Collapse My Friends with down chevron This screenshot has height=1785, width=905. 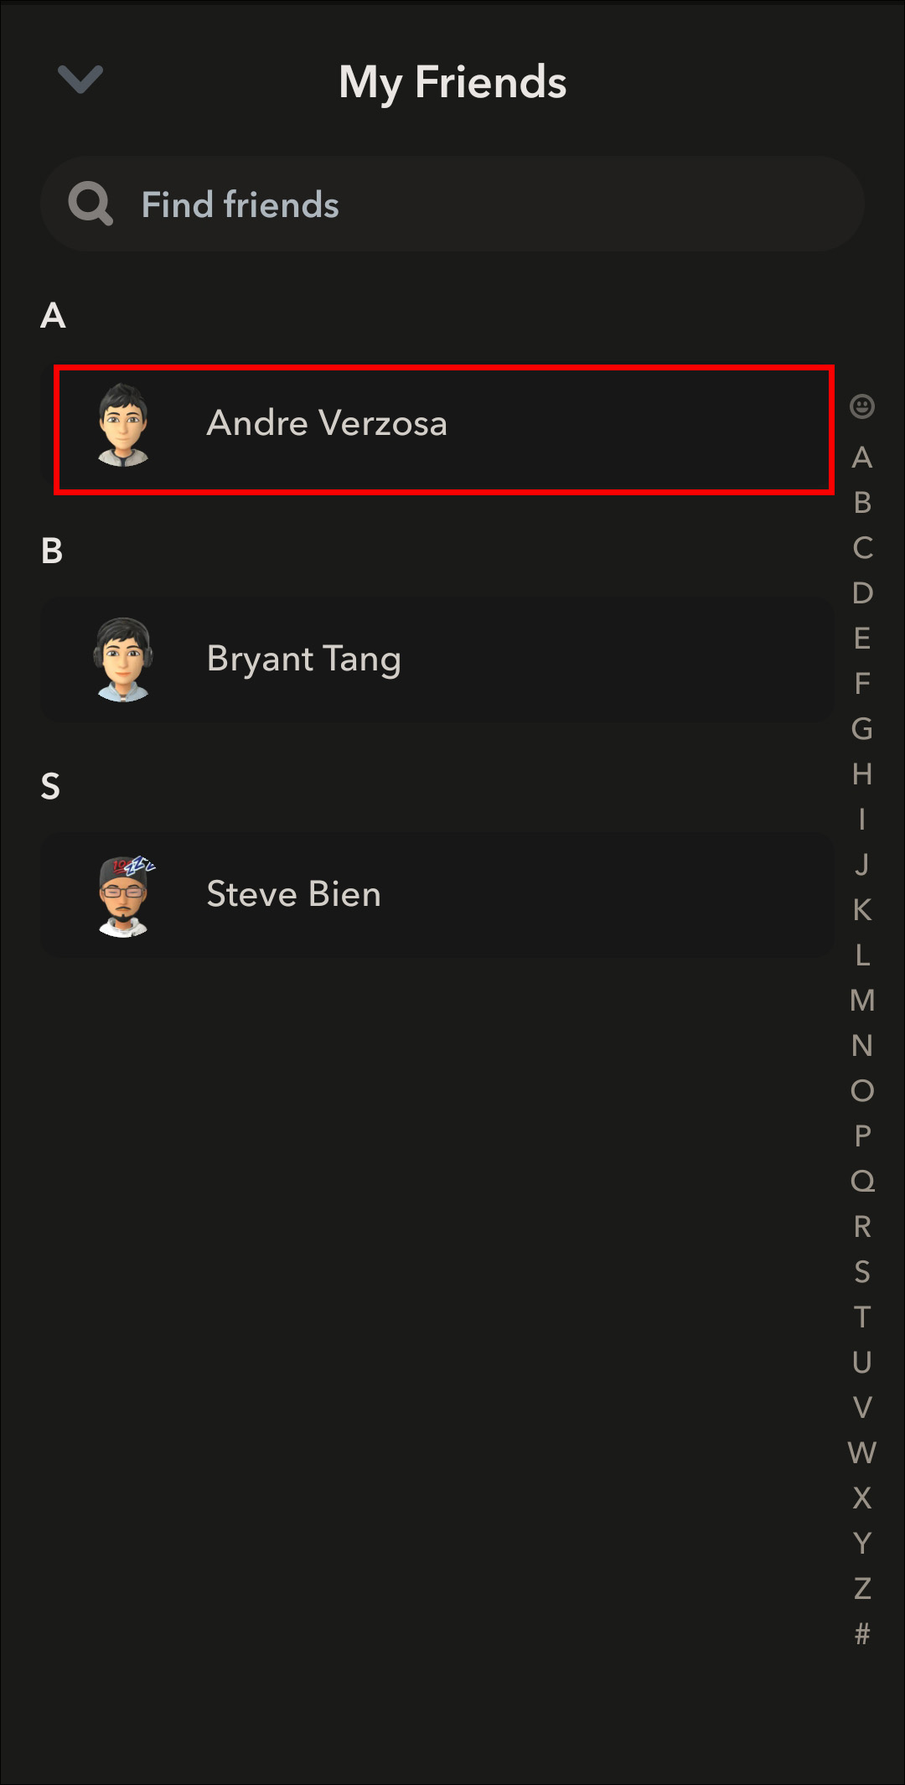[80, 80]
